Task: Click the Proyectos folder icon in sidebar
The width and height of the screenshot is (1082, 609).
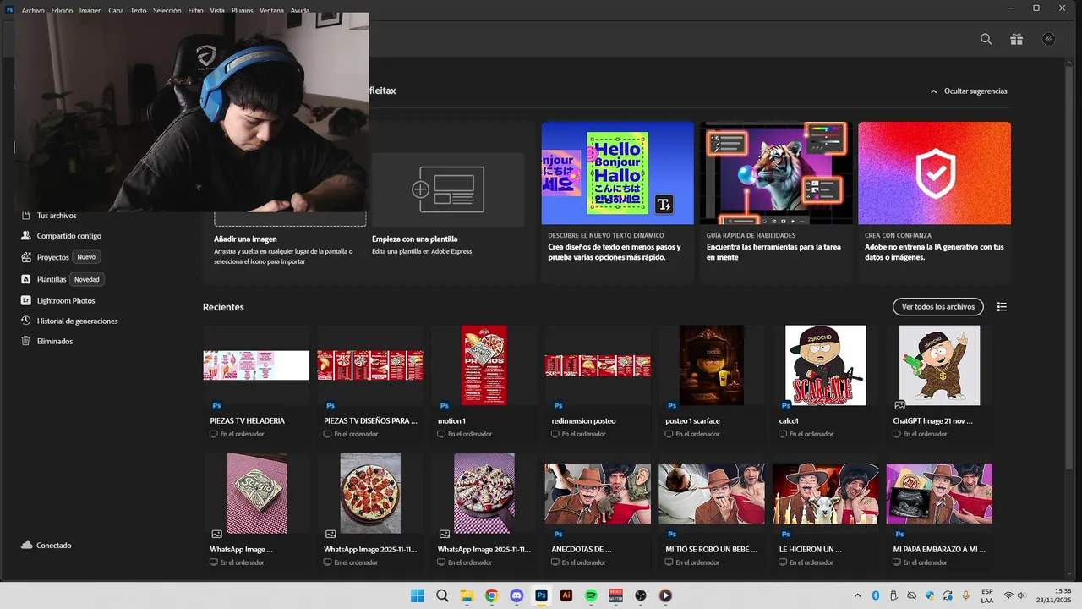Action: 26,257
